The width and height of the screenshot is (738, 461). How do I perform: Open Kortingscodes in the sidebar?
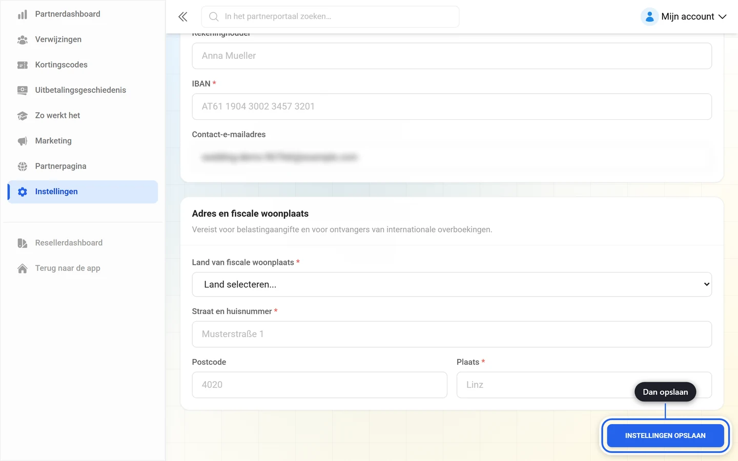click(x=83, y=65)
